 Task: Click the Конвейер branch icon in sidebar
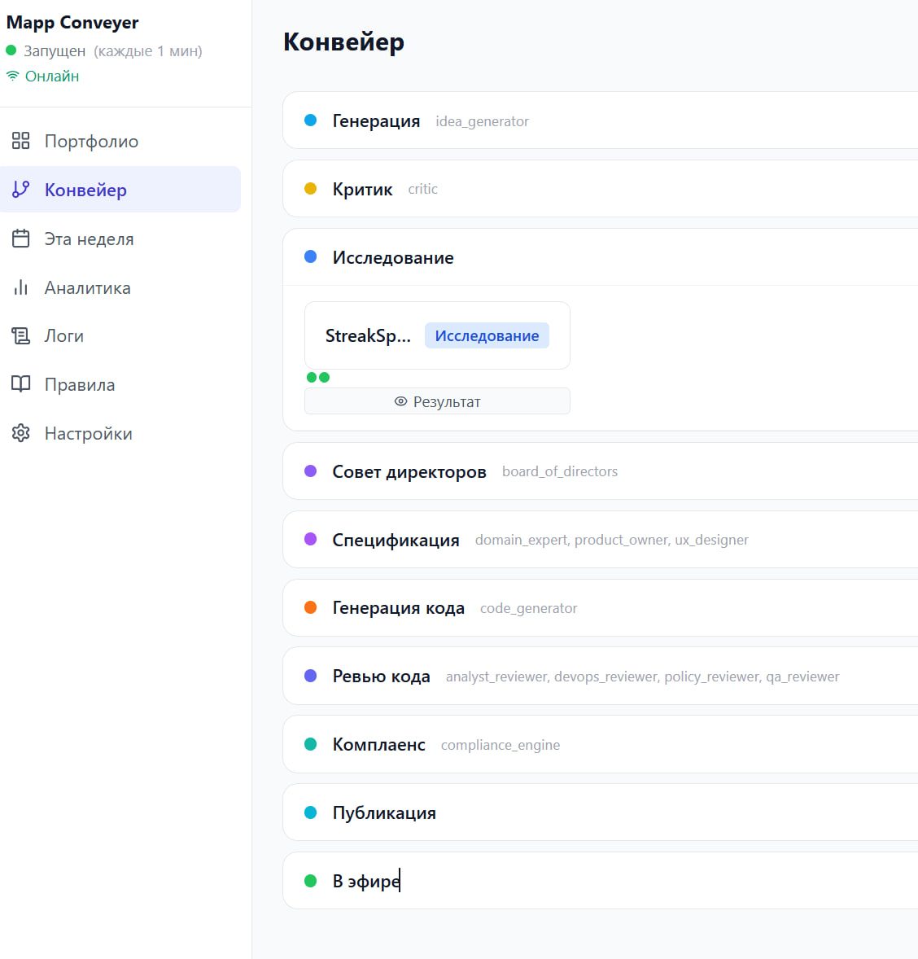21,190
